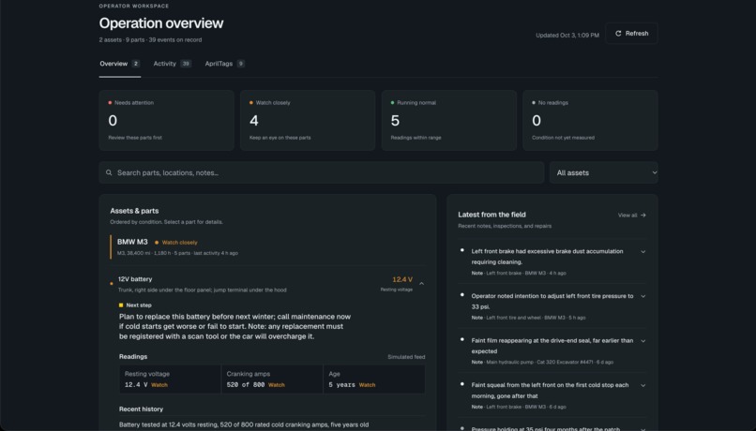756x431 pixels.
Task: Click the Watch closely status dot by BMW M3
Action: pyautogui.click(x=157, y=243)
